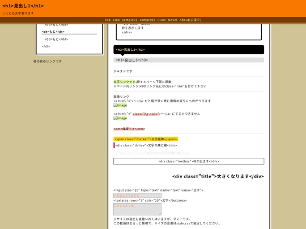Click the broken image below class="bg-none" line

[120, 118]
